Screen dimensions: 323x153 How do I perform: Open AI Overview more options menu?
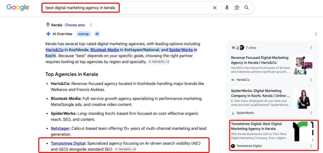tap(316, 34)
